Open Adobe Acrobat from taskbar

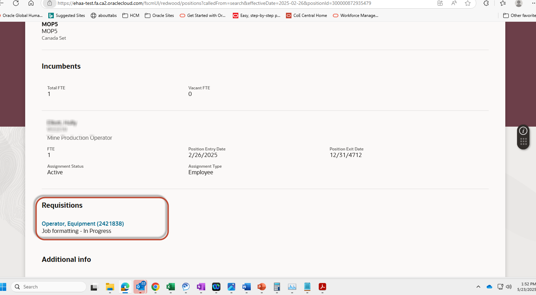[x=322, y=287]
